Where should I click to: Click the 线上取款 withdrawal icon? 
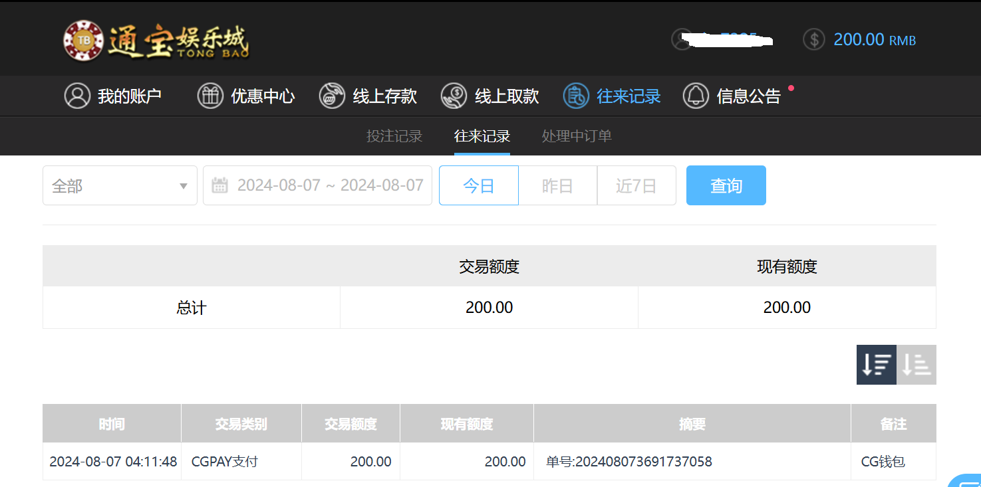454,96
